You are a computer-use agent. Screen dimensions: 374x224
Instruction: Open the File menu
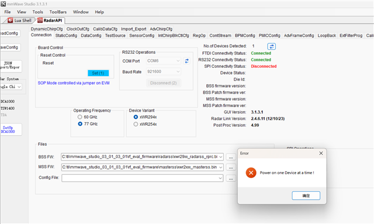point(8,12)
